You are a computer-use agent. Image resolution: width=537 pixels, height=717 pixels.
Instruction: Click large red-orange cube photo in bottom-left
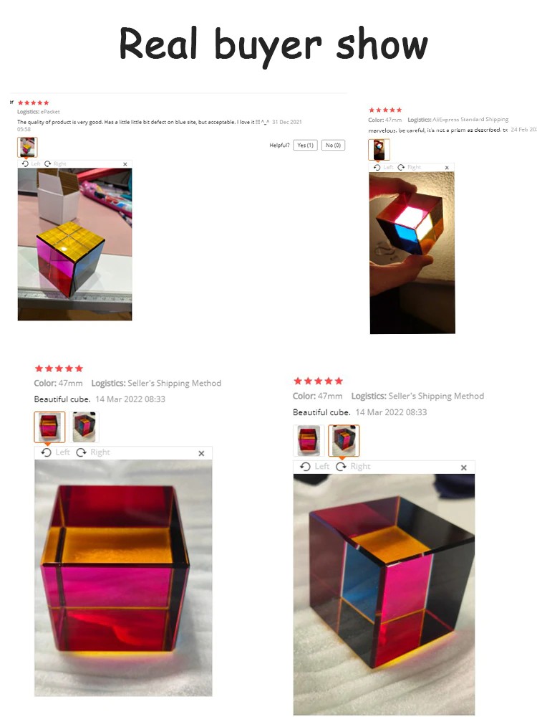point(123,578)
